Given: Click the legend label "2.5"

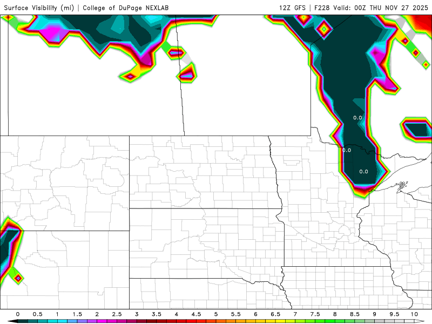Looking at the screenshot, I should (117, 314).
